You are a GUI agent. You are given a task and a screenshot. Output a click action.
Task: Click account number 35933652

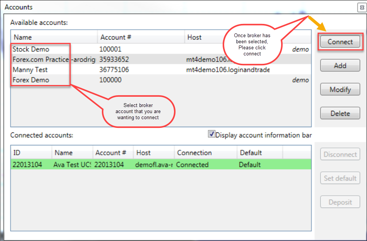click(x=114, y=59)
